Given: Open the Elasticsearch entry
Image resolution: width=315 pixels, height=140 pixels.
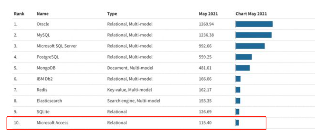Looking at the screenshot, I should 49,101.
